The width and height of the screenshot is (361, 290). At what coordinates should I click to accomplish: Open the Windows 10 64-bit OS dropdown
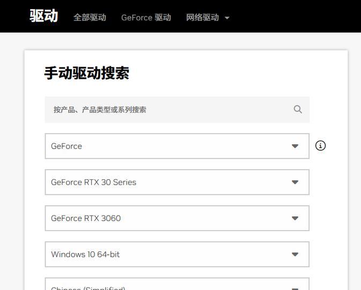(x=177, y=254)
